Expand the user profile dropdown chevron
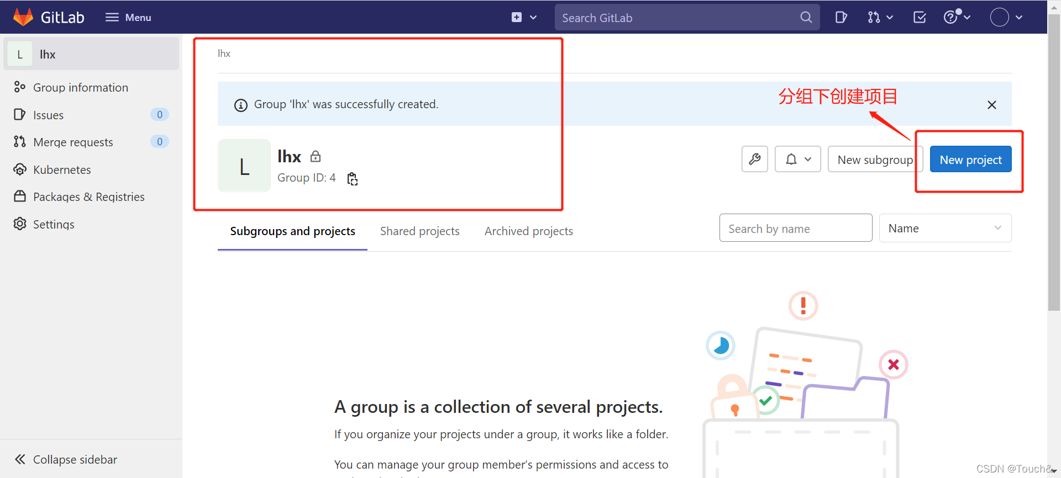The image size is (1061, 478). click(1019, 17)
